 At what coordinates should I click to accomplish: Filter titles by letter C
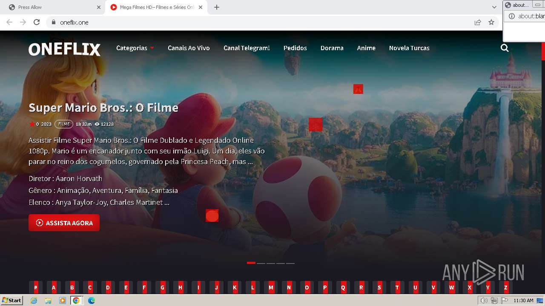[x=90, y=287]
